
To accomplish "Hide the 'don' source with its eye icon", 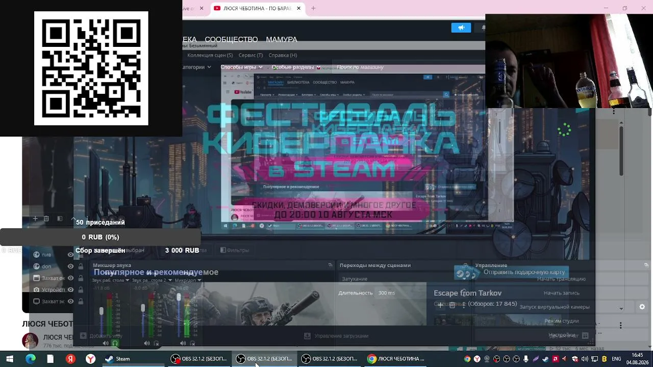I will point(70,266).
